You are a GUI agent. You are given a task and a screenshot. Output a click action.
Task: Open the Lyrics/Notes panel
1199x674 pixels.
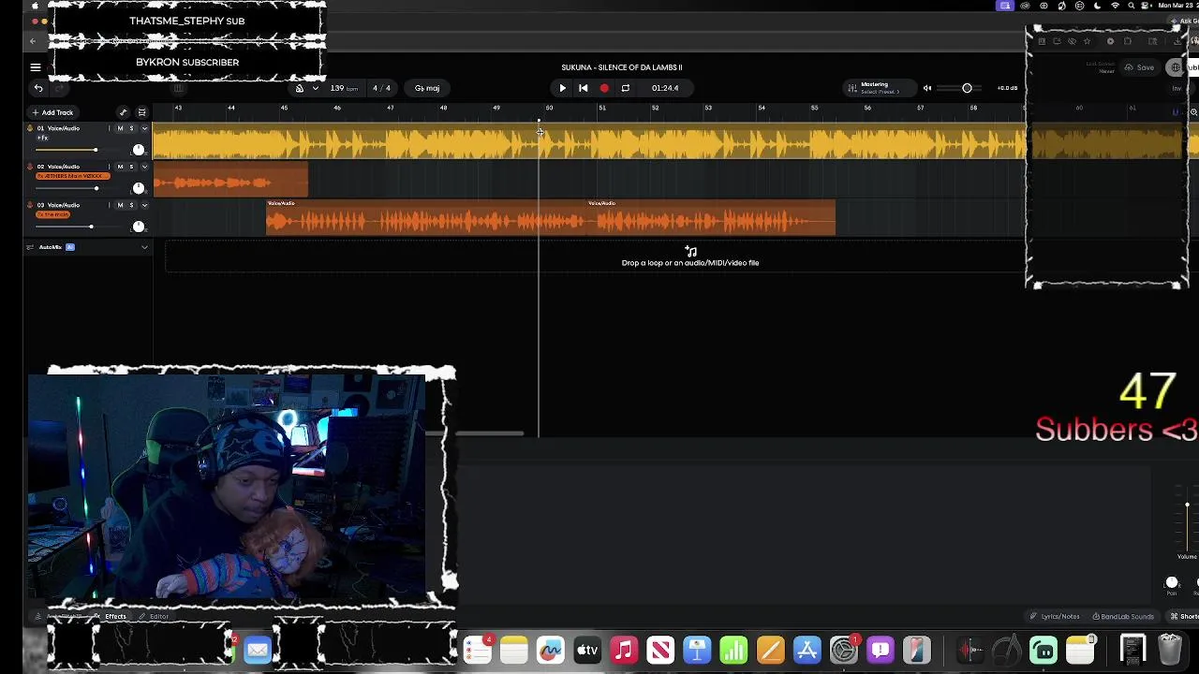(1055, 616)
